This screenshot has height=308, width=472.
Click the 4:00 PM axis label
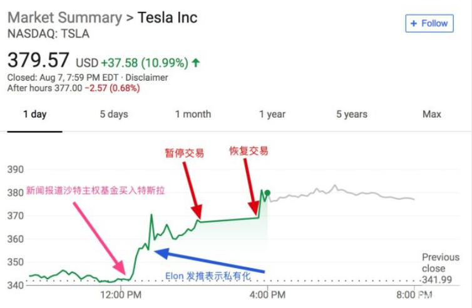pos(268,294)
